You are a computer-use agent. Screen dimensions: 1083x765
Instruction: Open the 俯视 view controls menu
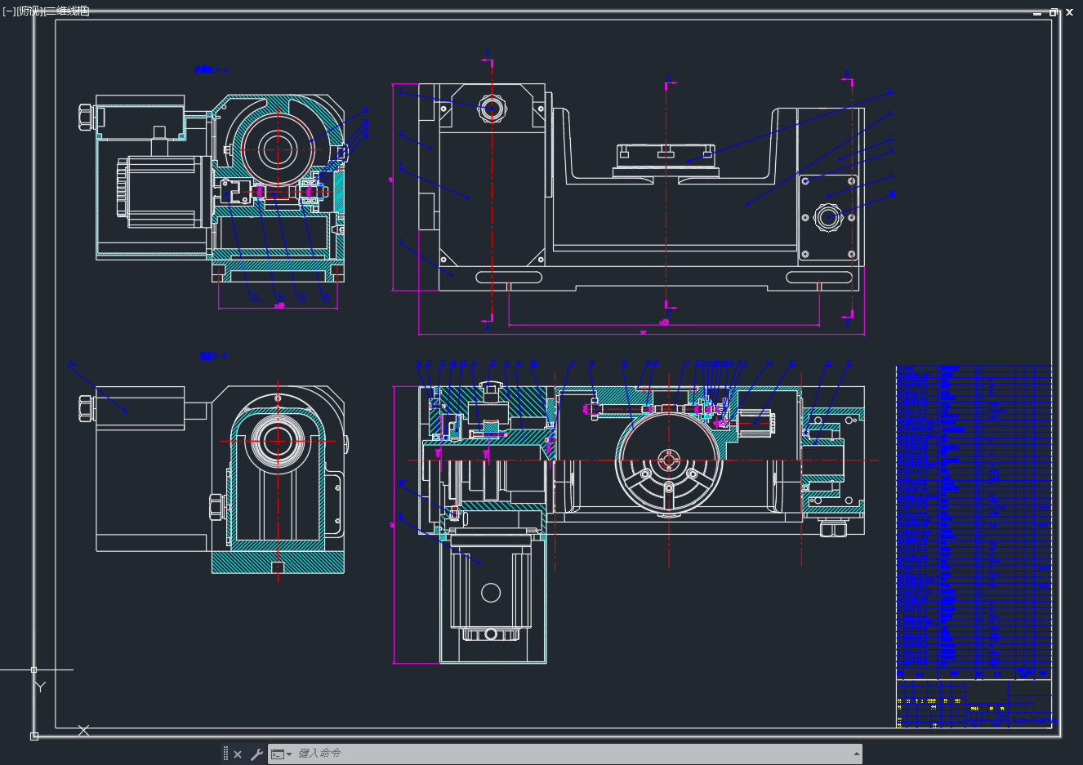tap(29, 11)
